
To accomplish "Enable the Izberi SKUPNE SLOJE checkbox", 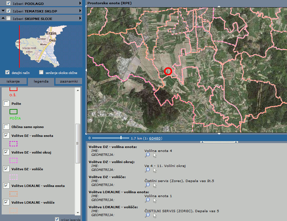I will (8, 19).
